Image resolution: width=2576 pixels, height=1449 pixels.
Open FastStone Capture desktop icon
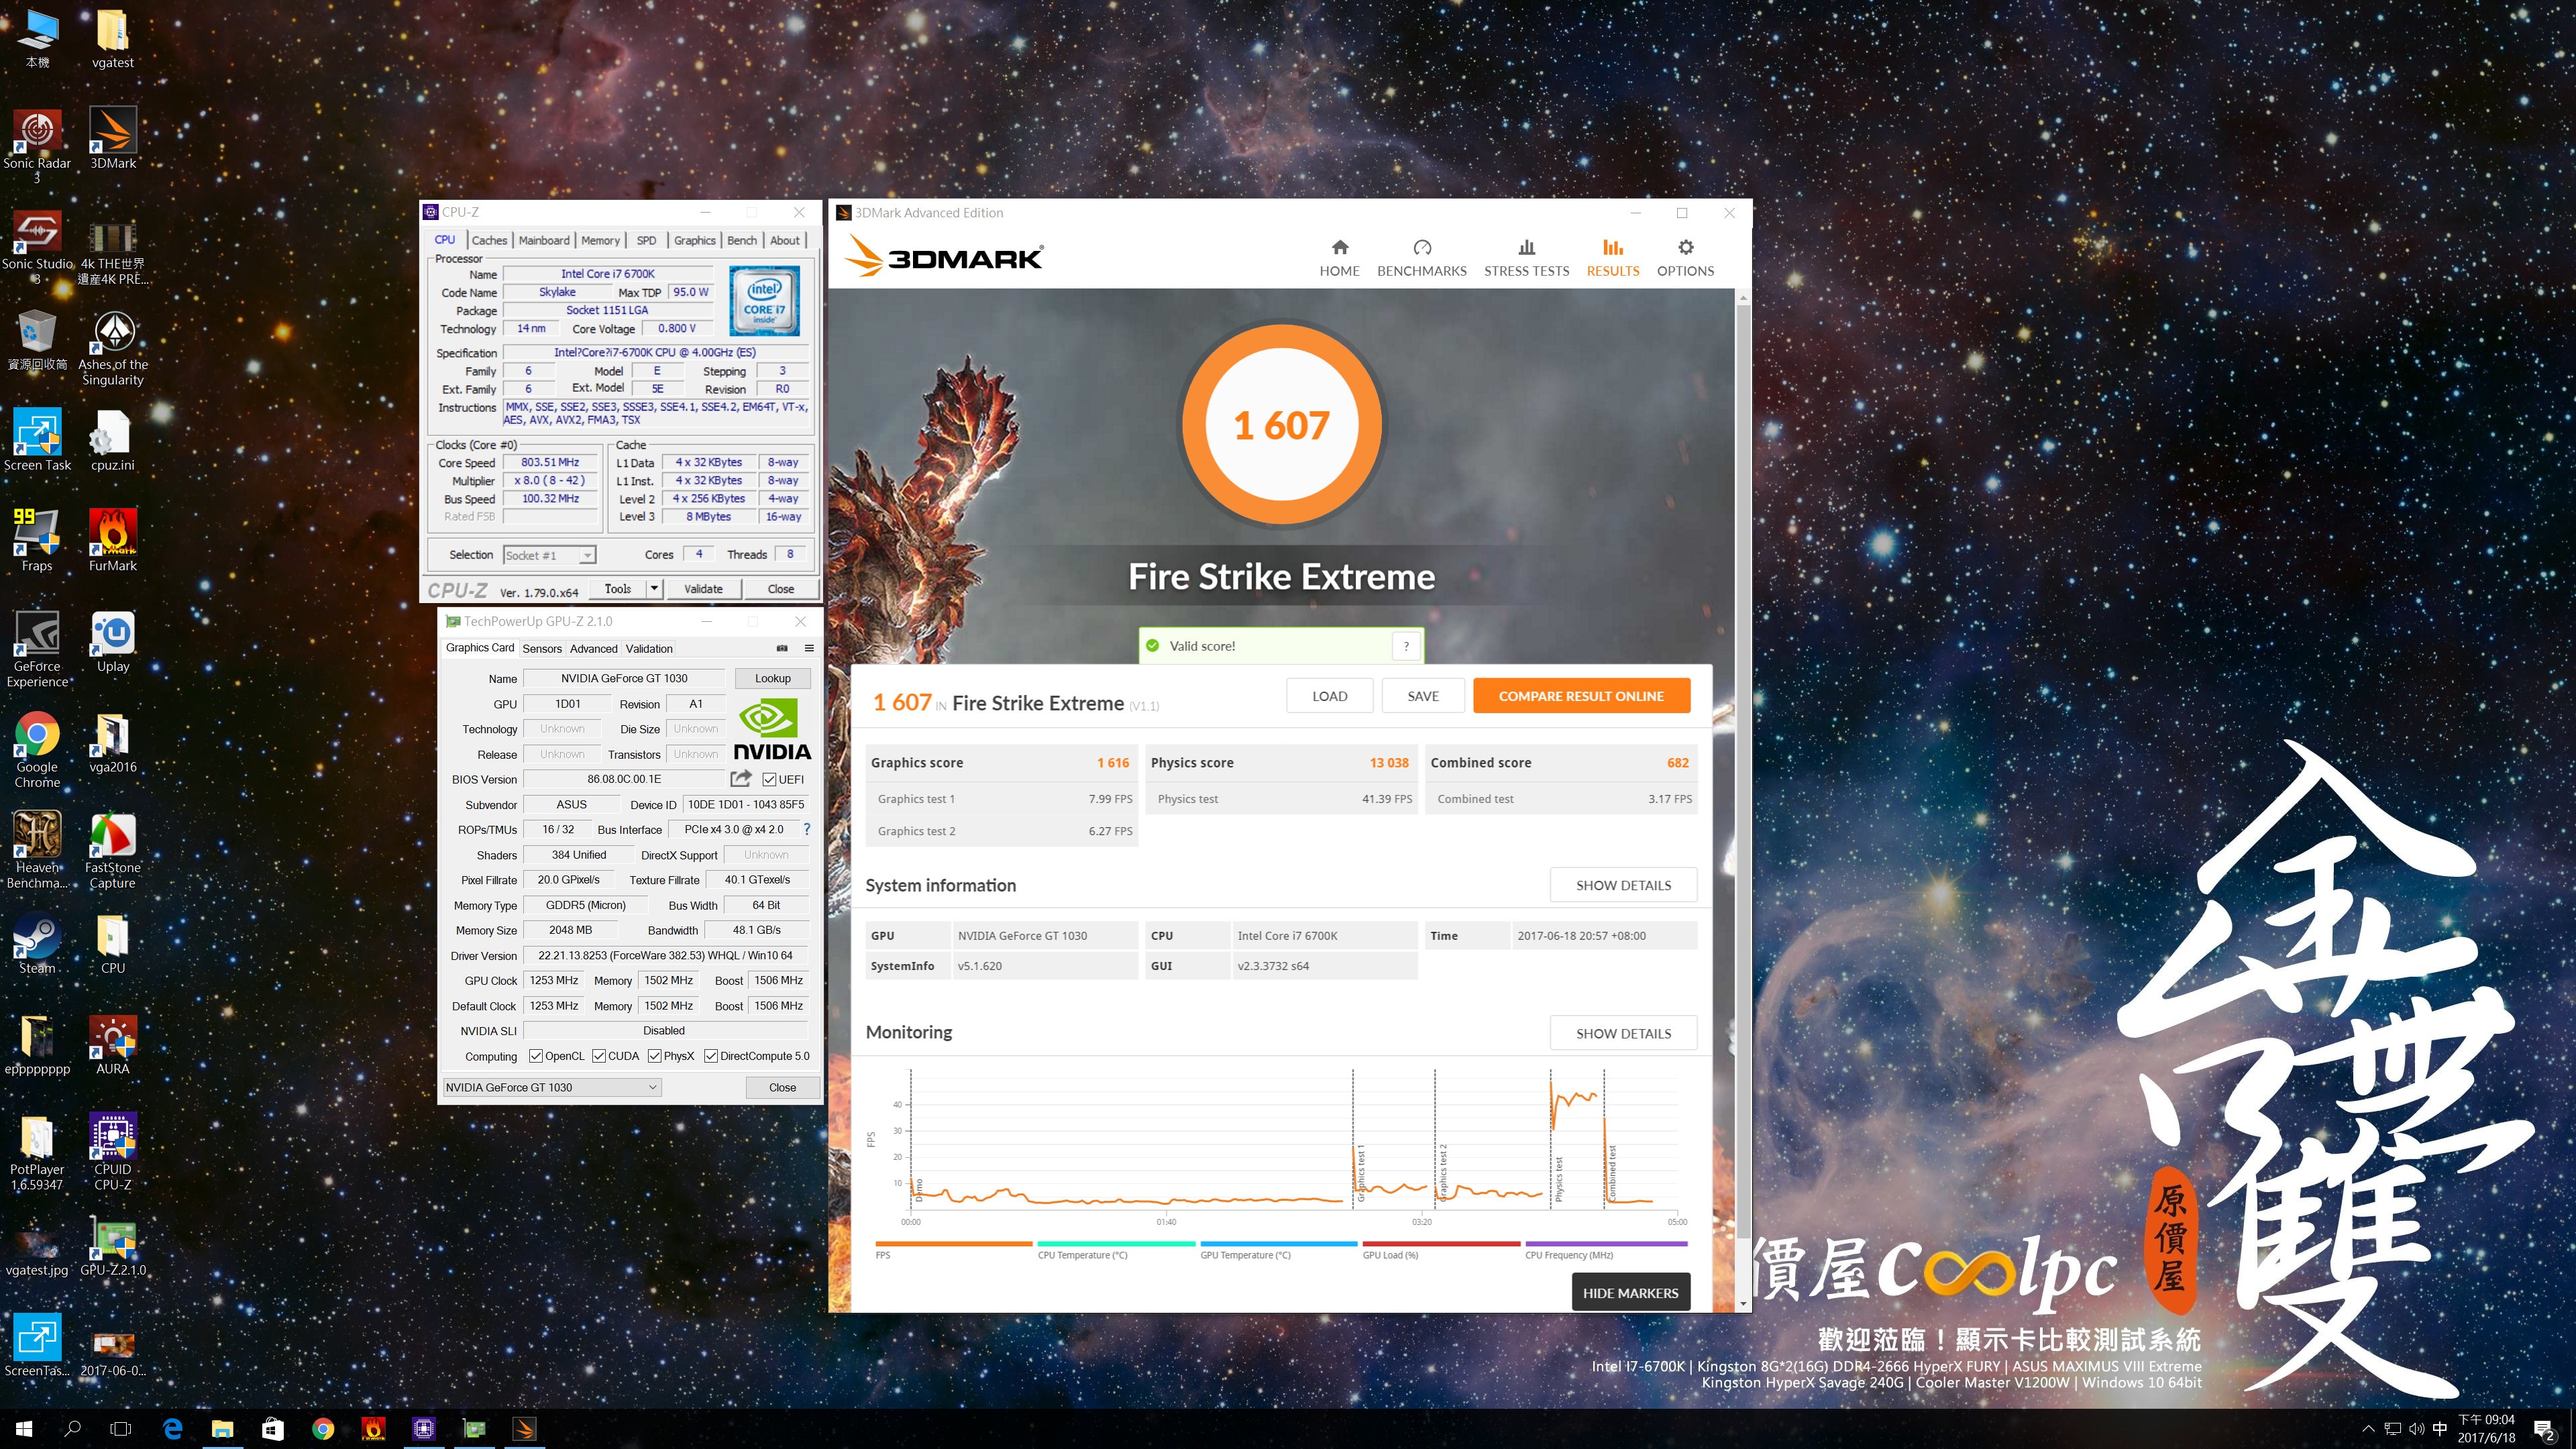[x=113, y=850]
